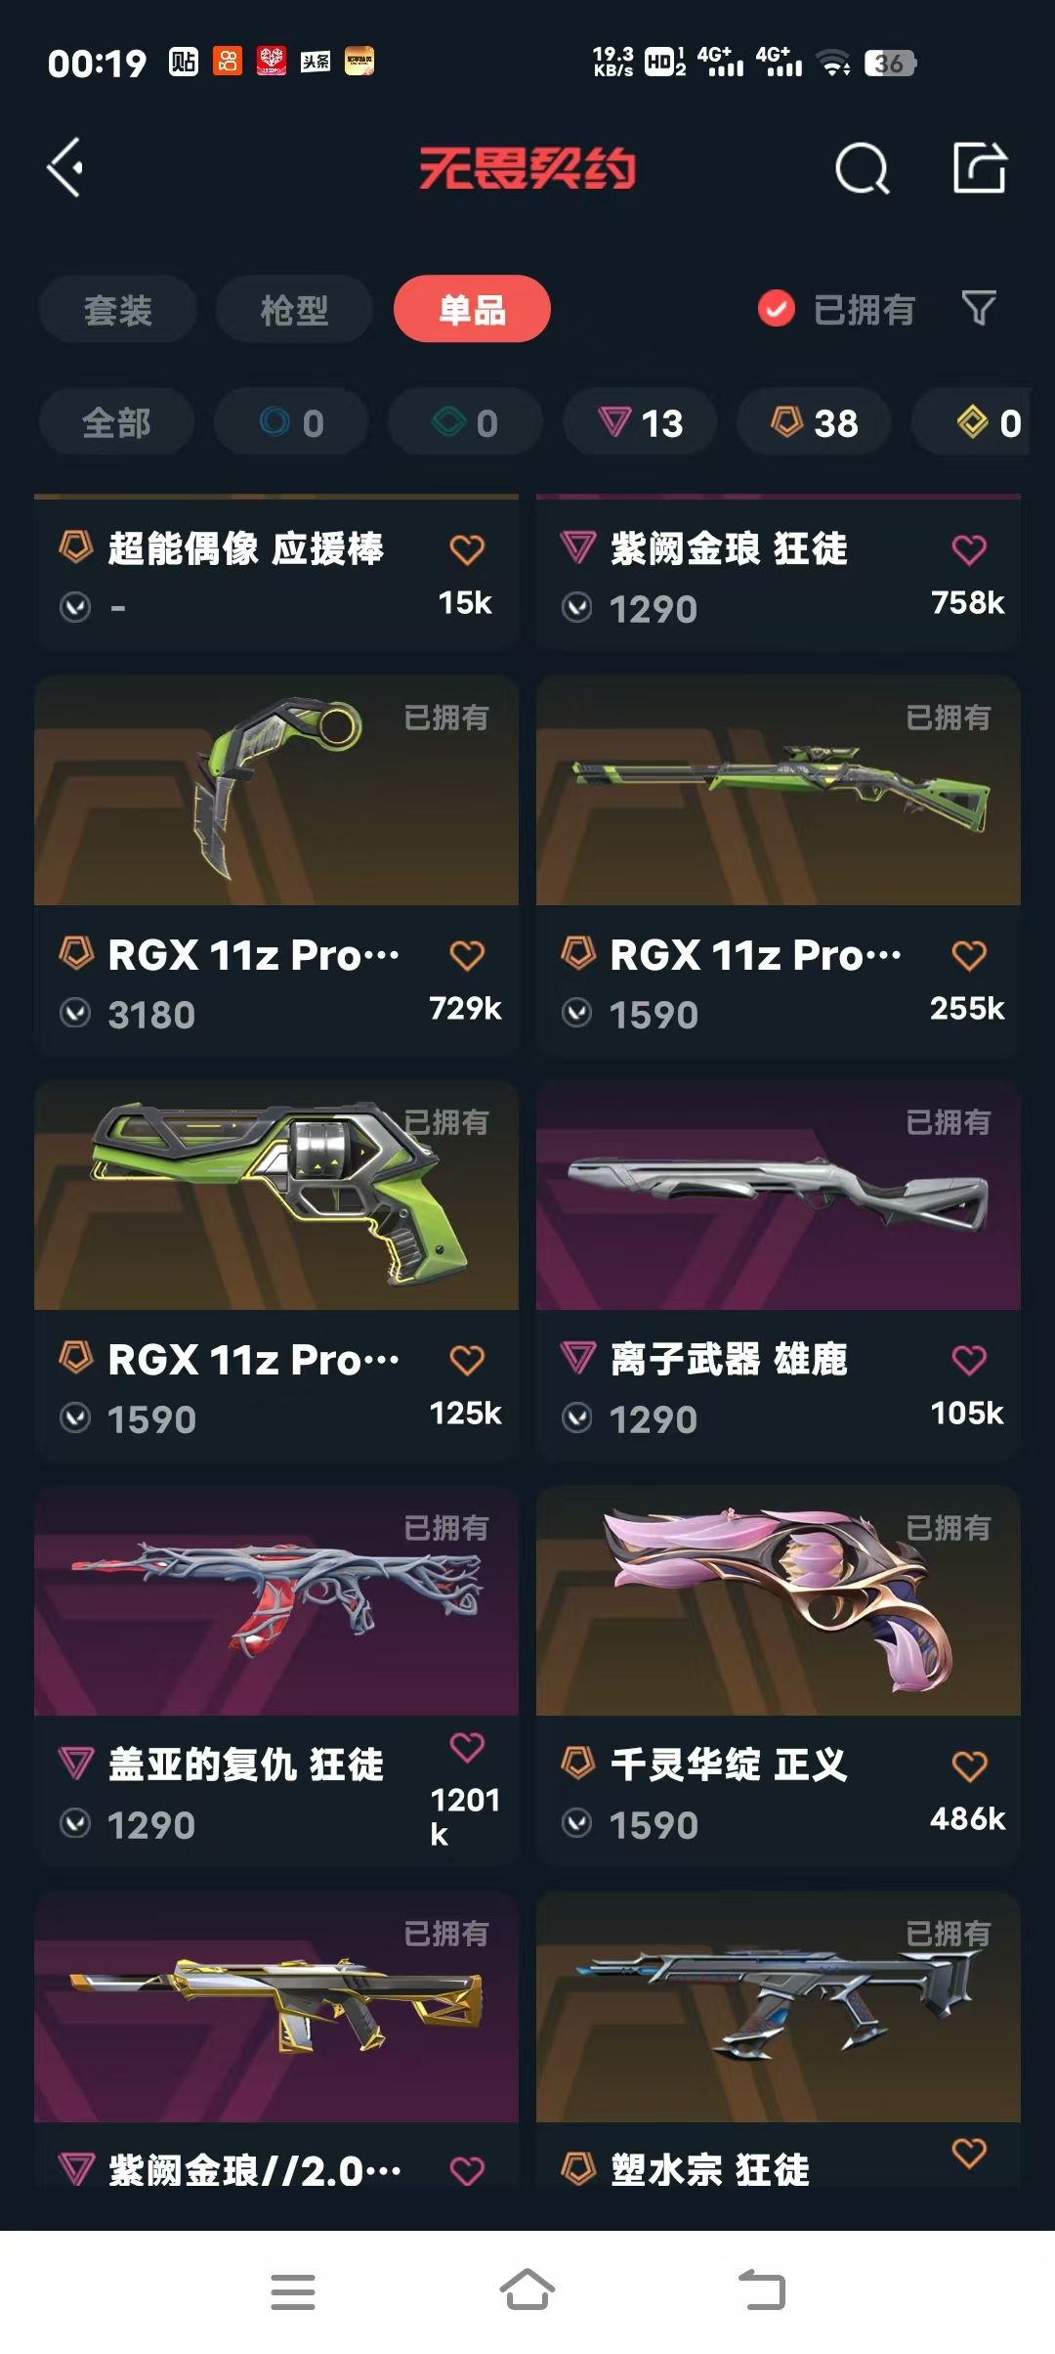Filter by green tier showing 0
Image resolution: width=1055 pixels, height=2354 pixels.
point(465,422)
